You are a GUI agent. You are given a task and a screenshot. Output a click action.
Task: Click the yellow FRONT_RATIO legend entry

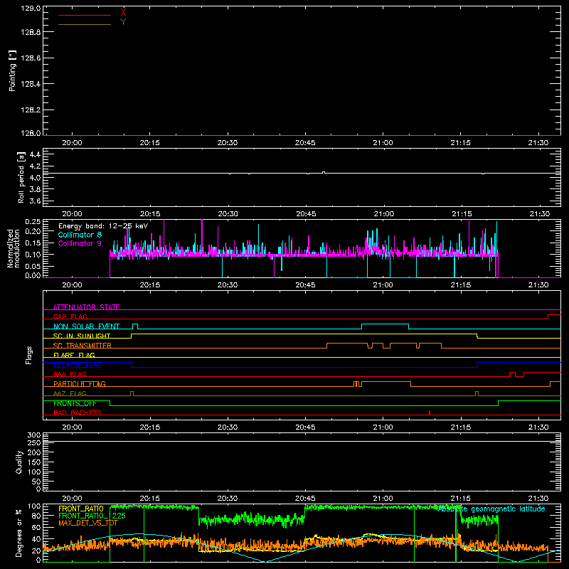coord(81,509)
